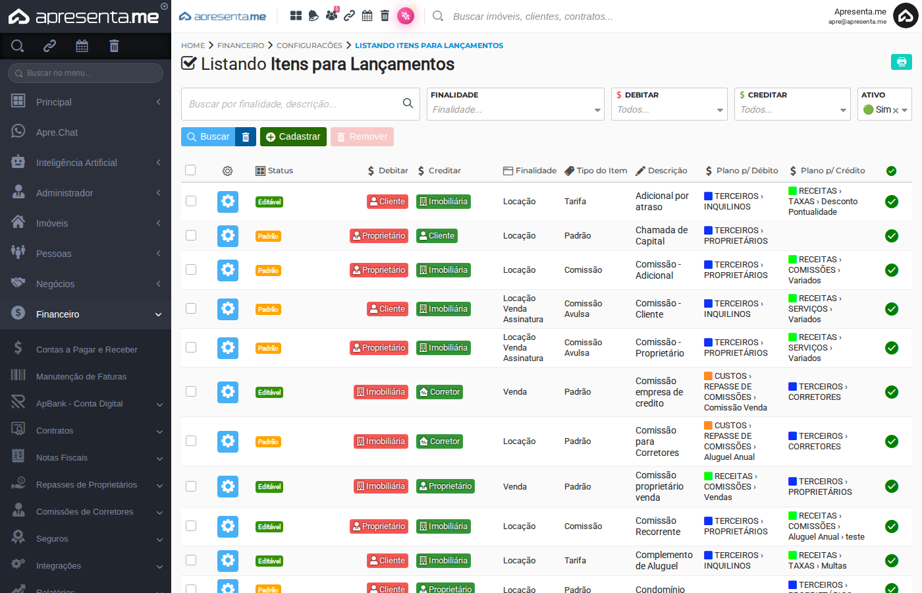Open the Finalidade dropdown filter
Viewport: 922px width, 593px height.
pyautogui.click(x=516, y=104)
